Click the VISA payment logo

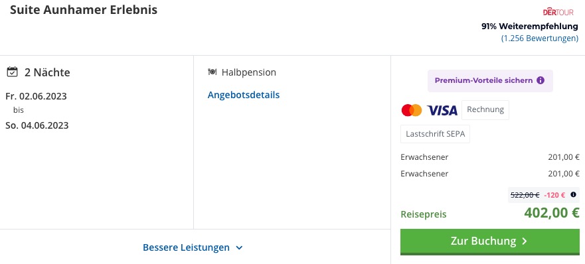442,110
